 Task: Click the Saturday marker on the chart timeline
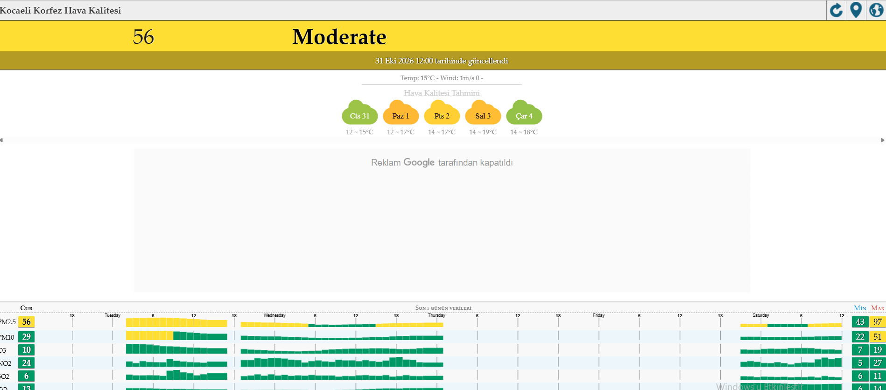tap(760, 315)
